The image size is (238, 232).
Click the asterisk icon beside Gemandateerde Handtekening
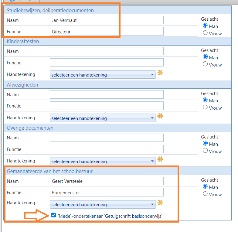coord(160,202)
